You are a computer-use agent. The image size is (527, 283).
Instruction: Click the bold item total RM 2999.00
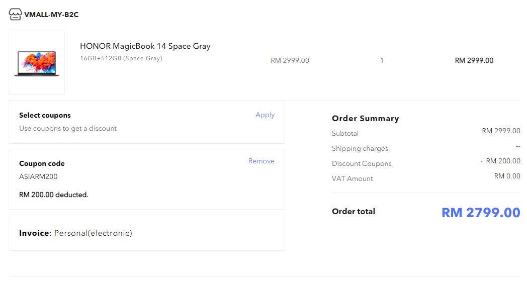[474, 60]
